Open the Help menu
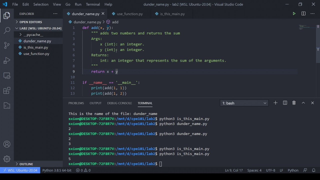Viewport: 320px width, 180px height. (108, 4)
